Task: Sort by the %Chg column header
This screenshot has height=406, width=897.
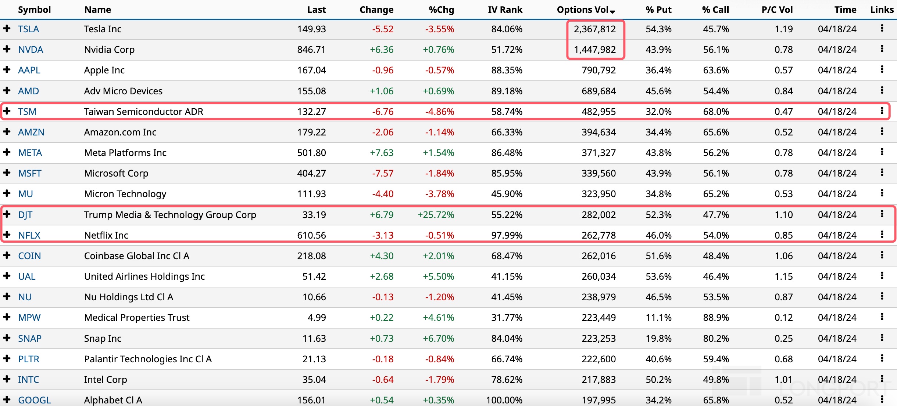Action: (441, 10)
